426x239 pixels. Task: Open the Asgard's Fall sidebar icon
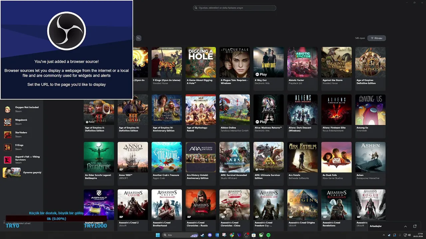coord(7,160)
